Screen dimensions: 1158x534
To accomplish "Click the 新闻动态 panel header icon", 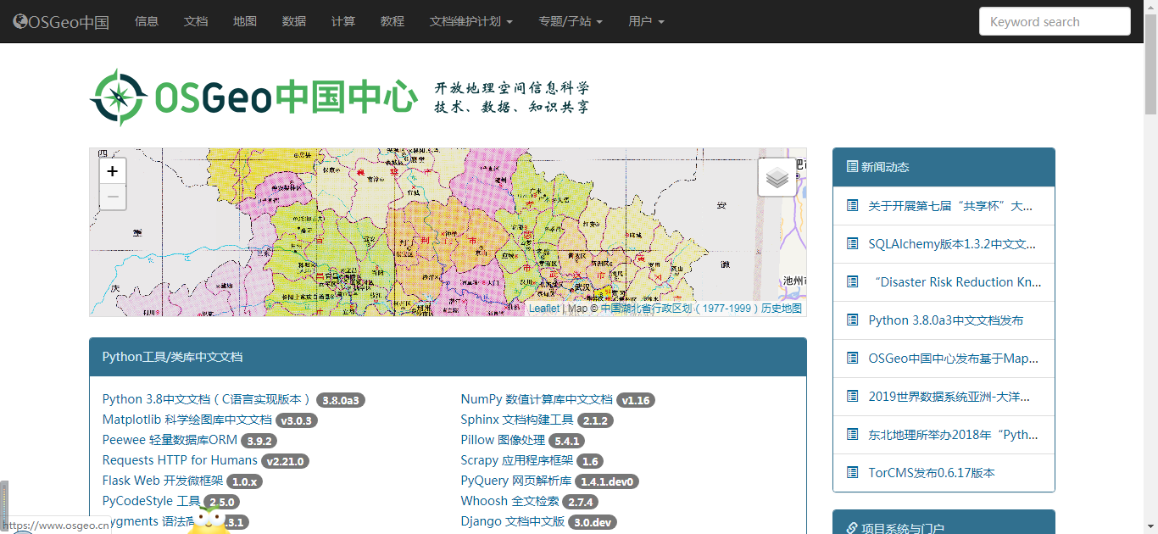I will (852, 167).
